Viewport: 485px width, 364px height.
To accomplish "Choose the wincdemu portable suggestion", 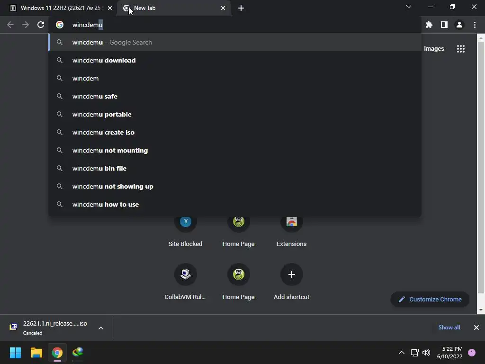I will click(235, 114).
